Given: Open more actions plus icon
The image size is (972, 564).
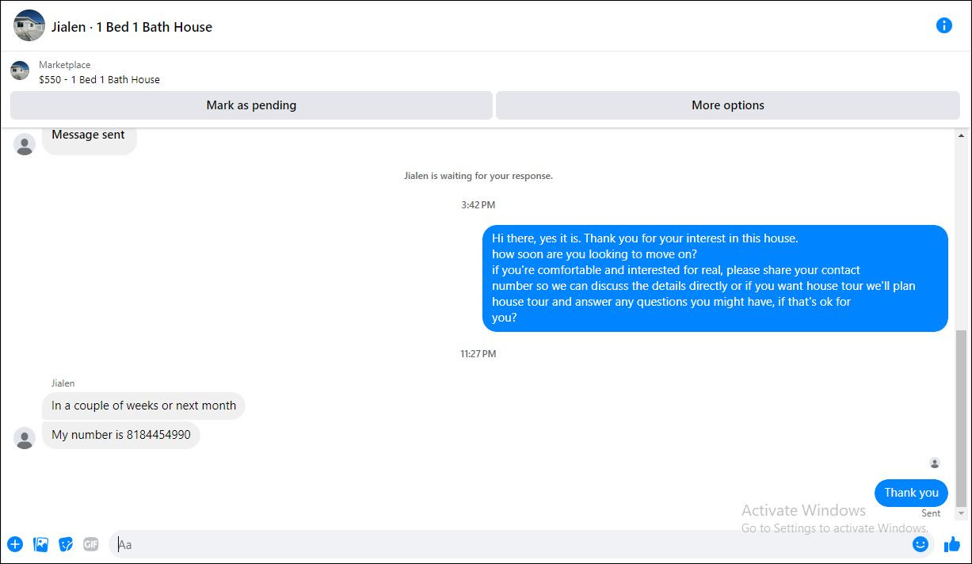Looking at the screenshot, I should click(x=15, y=544).
